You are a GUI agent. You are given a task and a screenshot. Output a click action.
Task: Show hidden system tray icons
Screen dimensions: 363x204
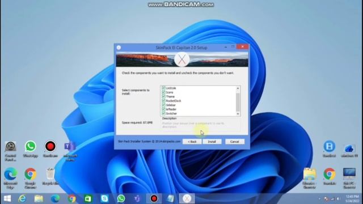tap(319, 199)
